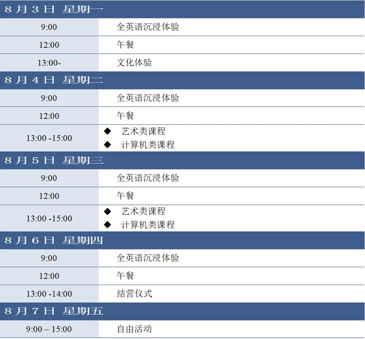Select Thursday's 全英语沉浸体验 entry
The width and height of the screenshot is (365, 339).
(x=148, y=258)
